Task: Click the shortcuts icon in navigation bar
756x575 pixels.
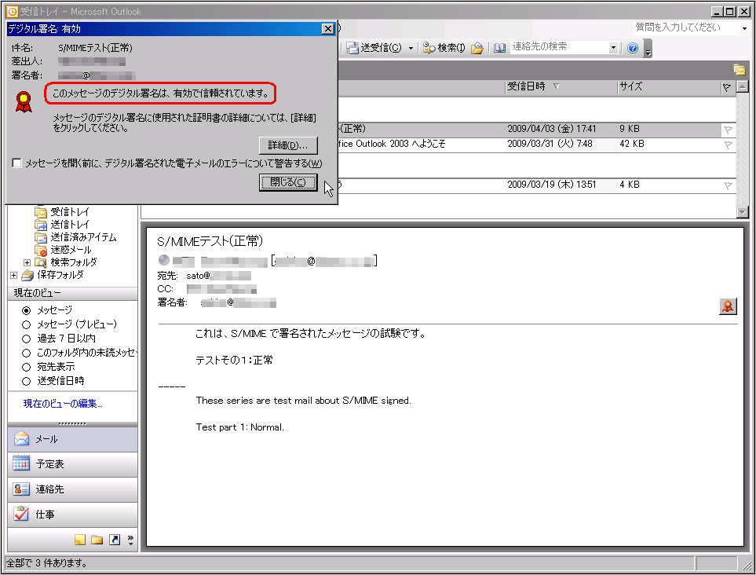Action: [x=115, y=540]
